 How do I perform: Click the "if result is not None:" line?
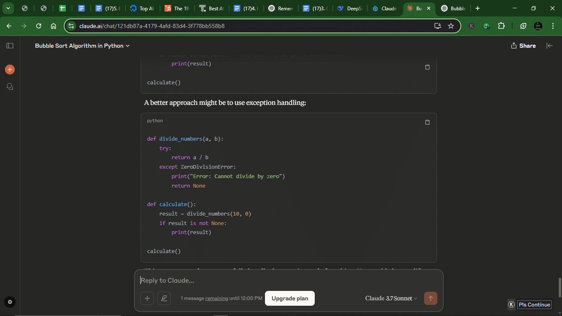click(193, 223)
